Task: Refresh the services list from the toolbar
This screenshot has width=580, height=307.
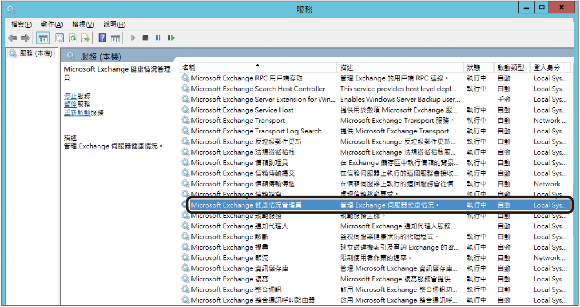Action: 72,38
